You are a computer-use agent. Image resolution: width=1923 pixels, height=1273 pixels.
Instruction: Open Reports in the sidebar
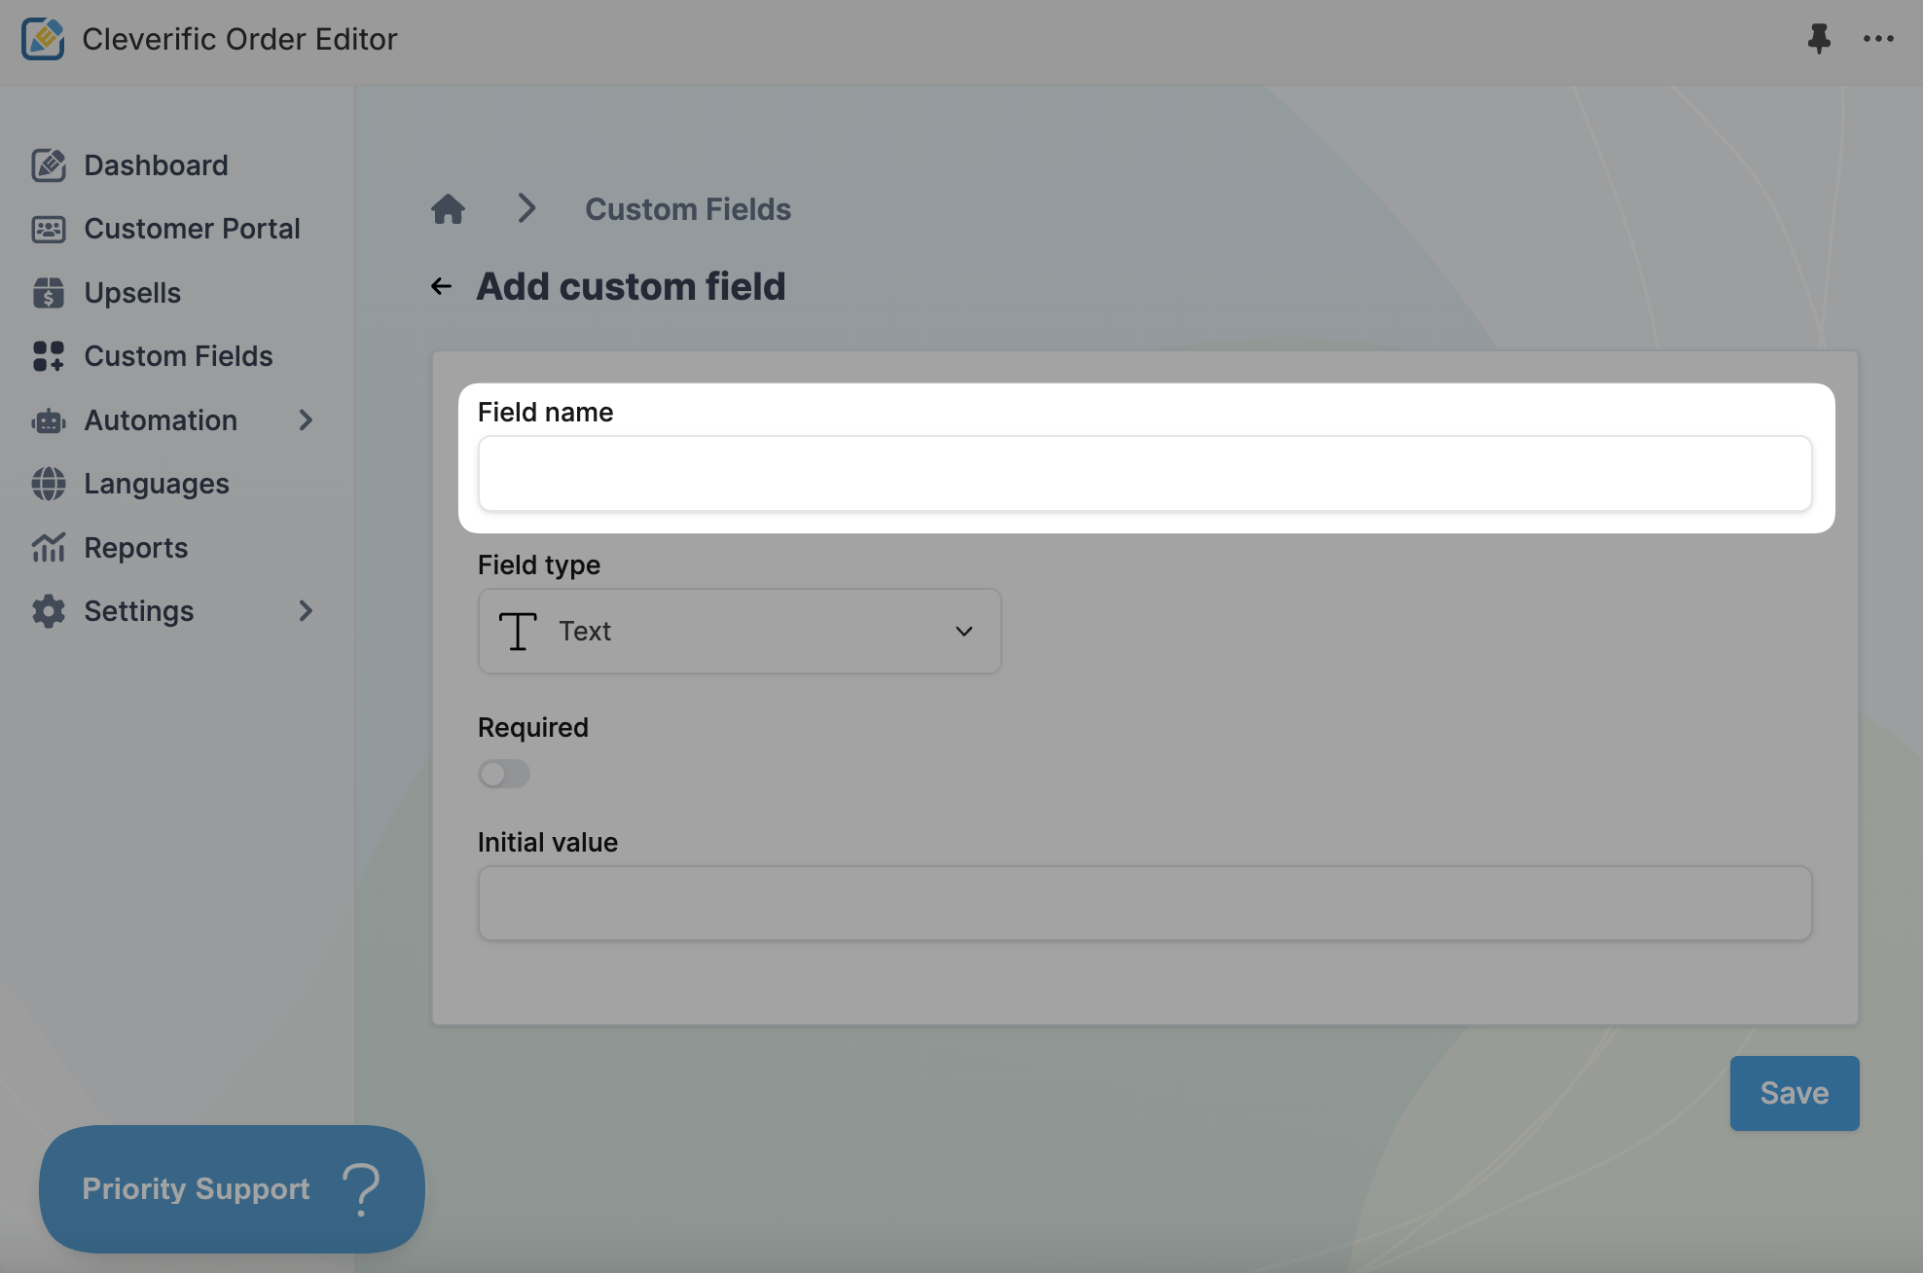tap(136, 548)
